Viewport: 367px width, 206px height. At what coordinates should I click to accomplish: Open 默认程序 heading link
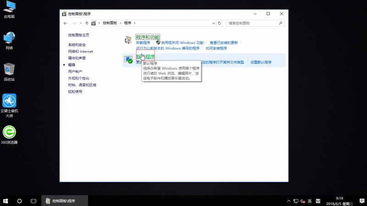pyautogui.click(x=145, y=56)
